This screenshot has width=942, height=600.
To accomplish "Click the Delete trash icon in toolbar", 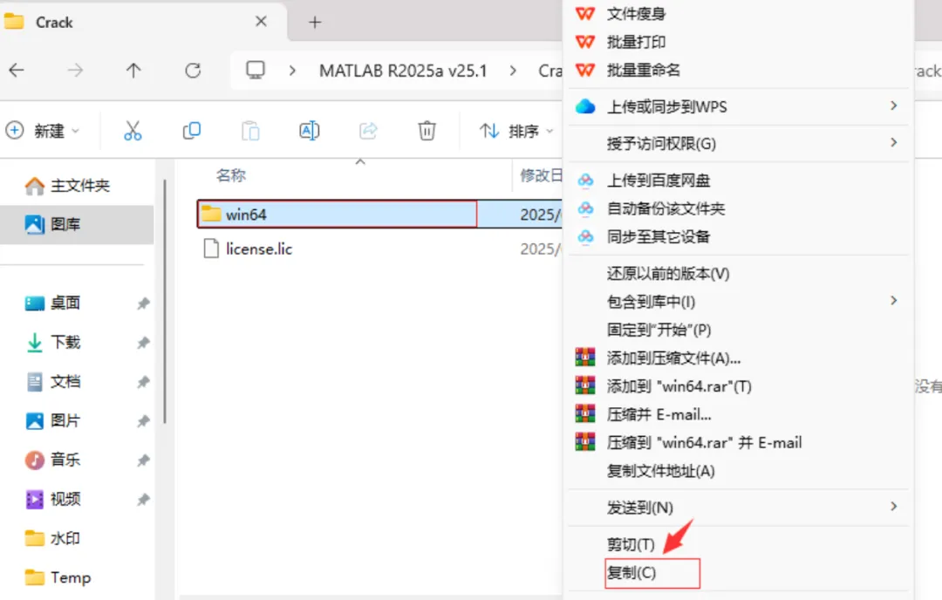I will [427, 130].
